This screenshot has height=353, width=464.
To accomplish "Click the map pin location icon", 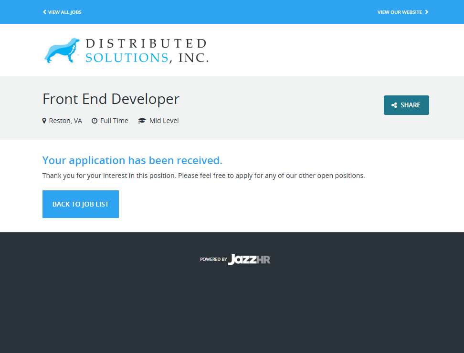I will pos(44,121).
